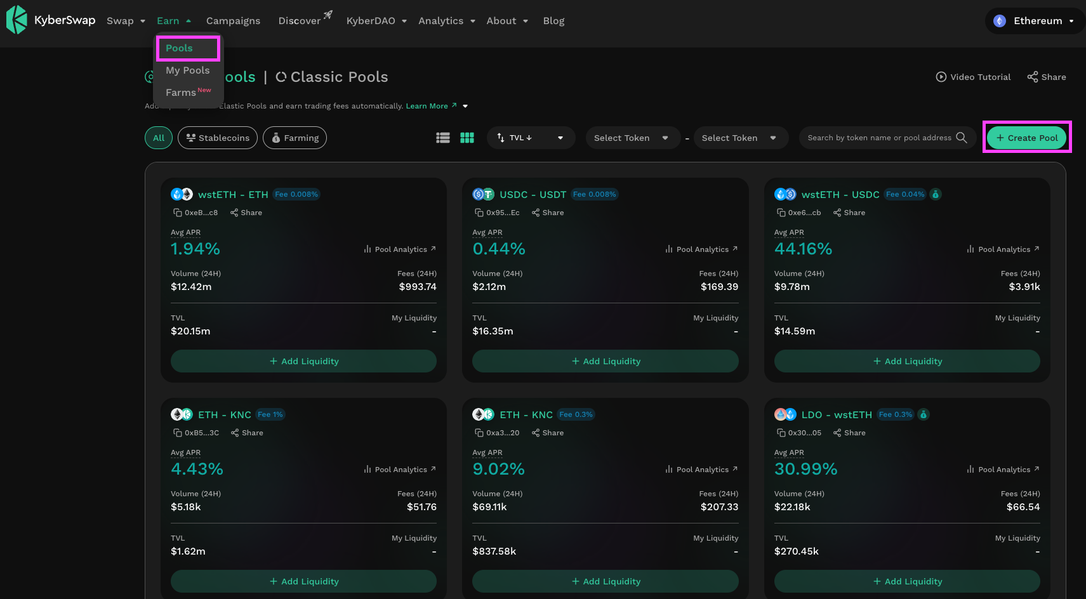Image resolution: width=1086 pixels, height=599 pixels.
Task: Click farming money-bag icon on wstETH - USDC pool
Action: (935, 194)
